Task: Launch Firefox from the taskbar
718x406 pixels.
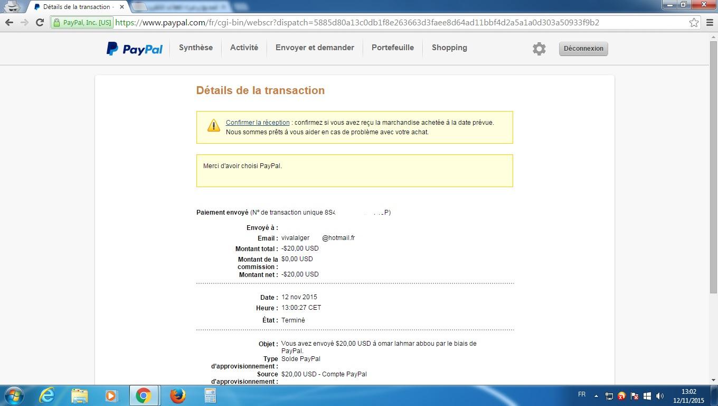Action: [x=178, y=395]
